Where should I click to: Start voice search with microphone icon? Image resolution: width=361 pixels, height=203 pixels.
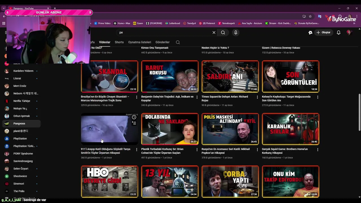pos(236,32)
